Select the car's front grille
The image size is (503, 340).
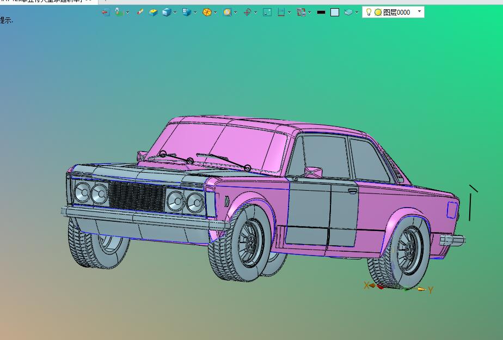pyautogui.click(x=137, y=196)
